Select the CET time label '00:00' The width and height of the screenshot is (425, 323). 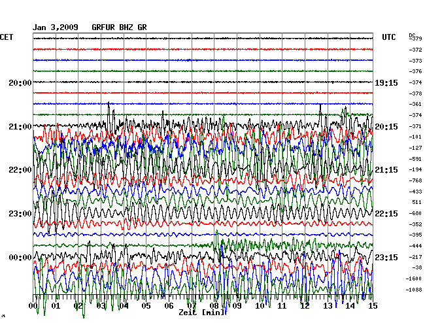[x=20, y=257]
